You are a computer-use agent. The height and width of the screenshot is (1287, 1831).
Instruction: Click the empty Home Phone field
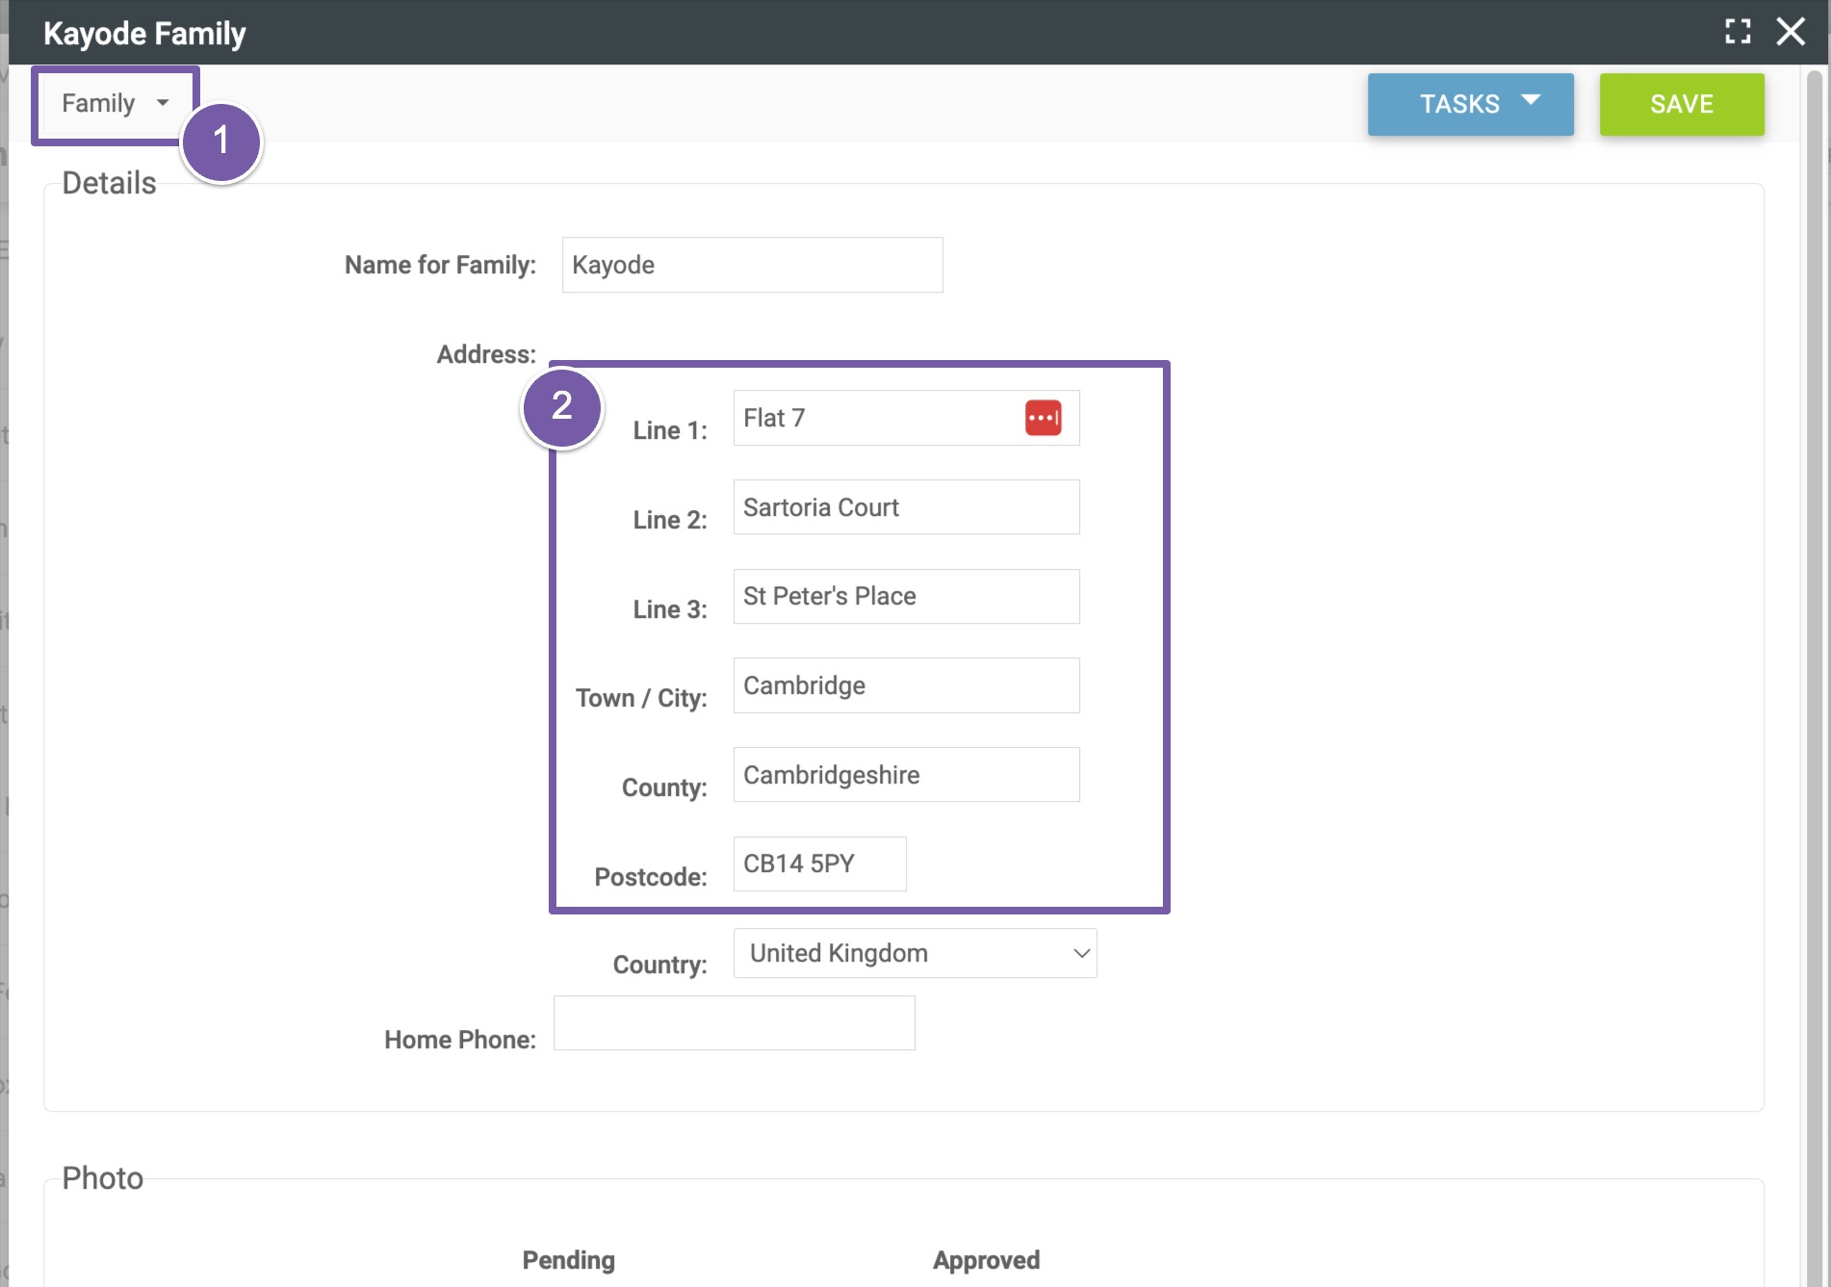[734, 1023]
